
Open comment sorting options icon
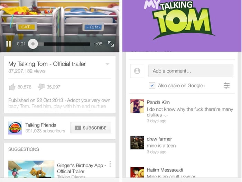(226, 86)
